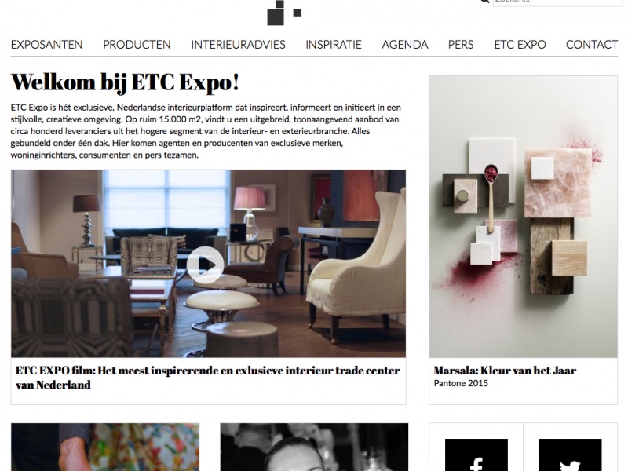Select INSPIRATIE in the navigation bar

pos(334,45)
